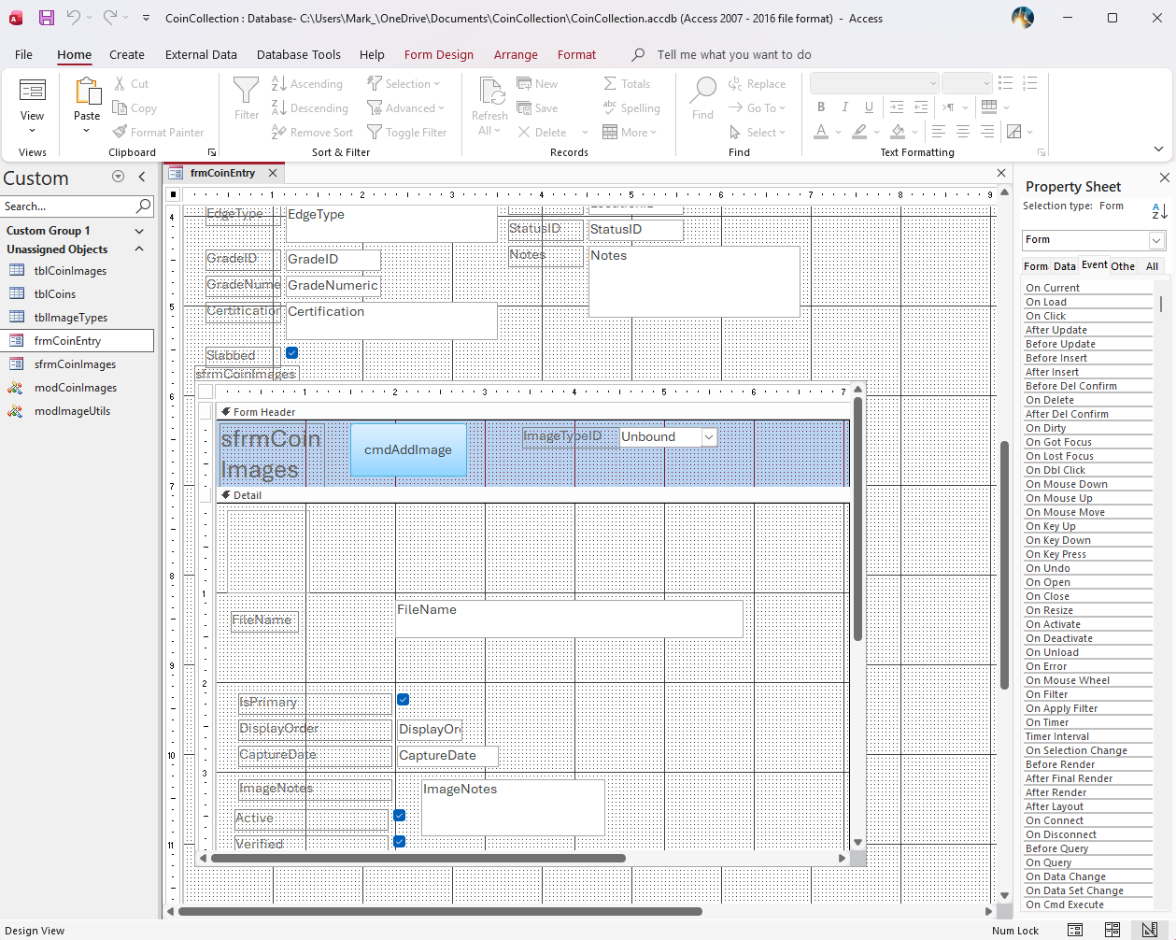
Task: Click the Find binoculars icon
Action: pos(703,91)
